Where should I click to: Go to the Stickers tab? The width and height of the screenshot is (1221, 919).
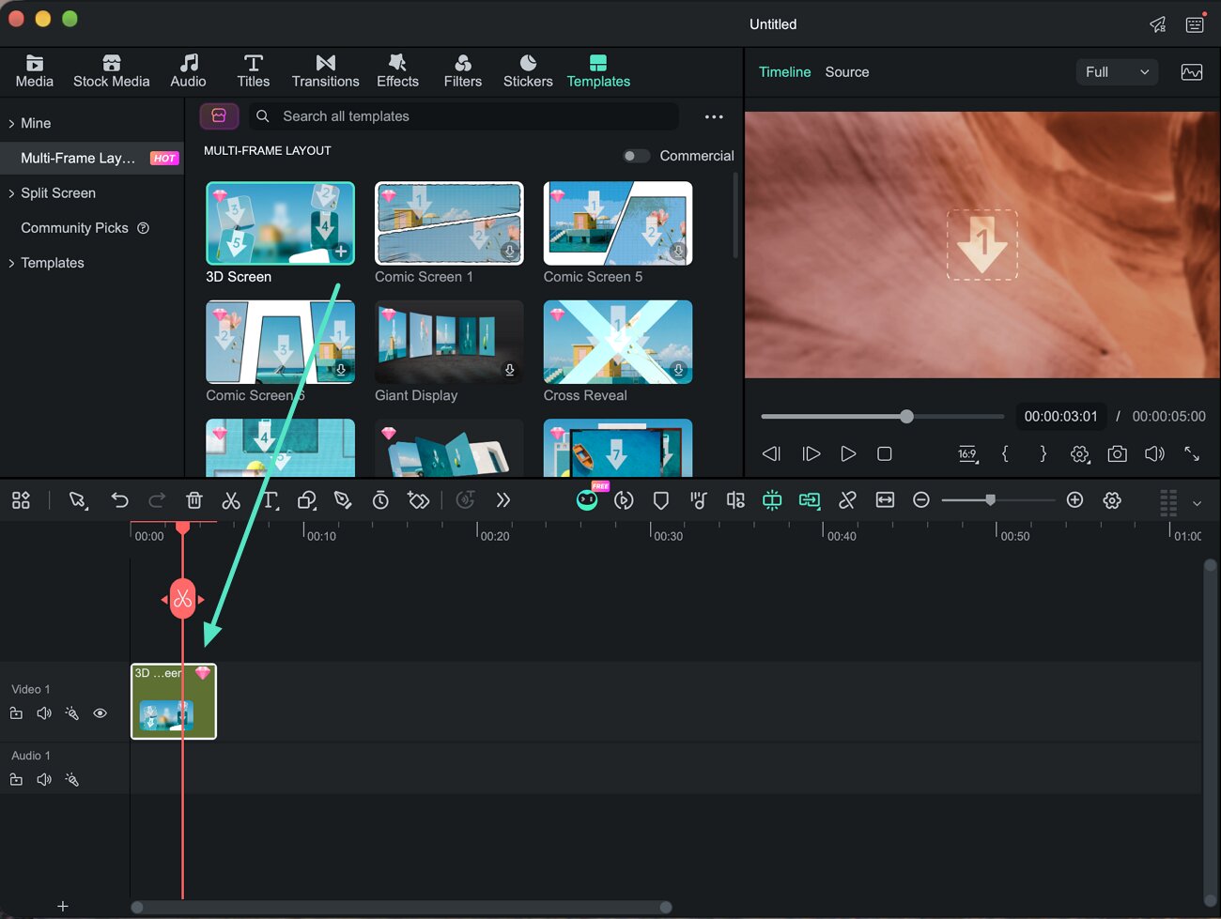coord(528,71)
